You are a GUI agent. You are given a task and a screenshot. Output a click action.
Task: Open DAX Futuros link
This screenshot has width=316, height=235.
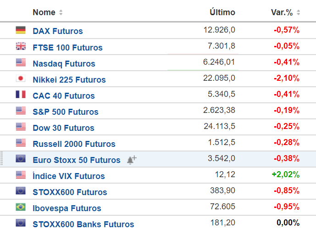point(58,31)
